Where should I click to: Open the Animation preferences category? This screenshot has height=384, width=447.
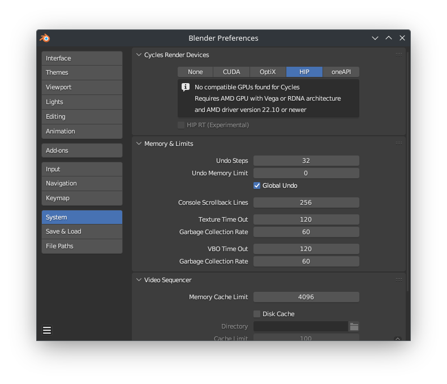[x=82, y=131]
